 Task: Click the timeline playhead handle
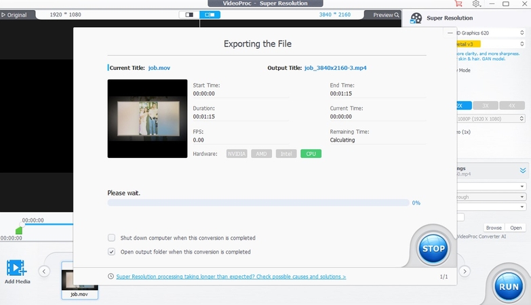coord(22,224)
